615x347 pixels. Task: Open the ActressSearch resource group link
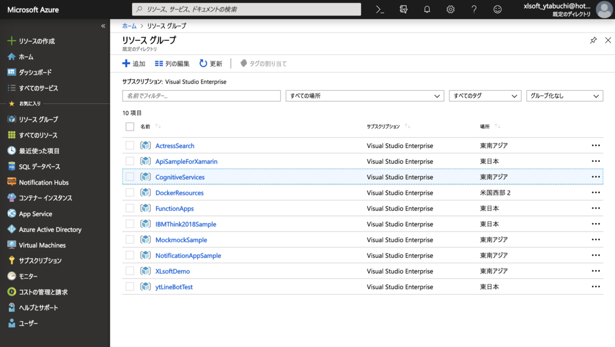(x=175, y=146)
